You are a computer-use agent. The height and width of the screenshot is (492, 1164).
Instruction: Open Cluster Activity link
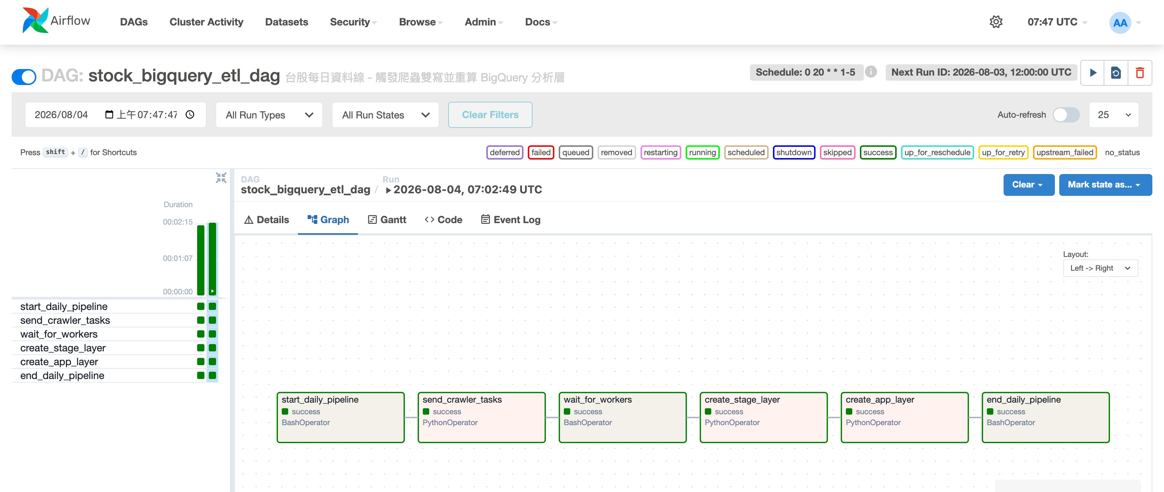206,22
